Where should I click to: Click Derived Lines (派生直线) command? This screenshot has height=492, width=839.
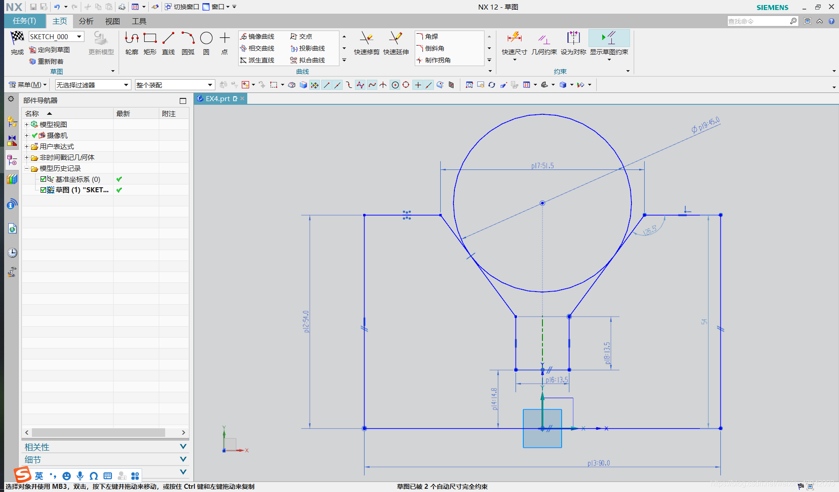(257, 60)
